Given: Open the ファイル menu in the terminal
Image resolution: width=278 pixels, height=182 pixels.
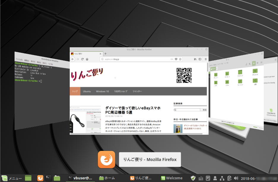Looking at the screenshot, I should [19, 59].
